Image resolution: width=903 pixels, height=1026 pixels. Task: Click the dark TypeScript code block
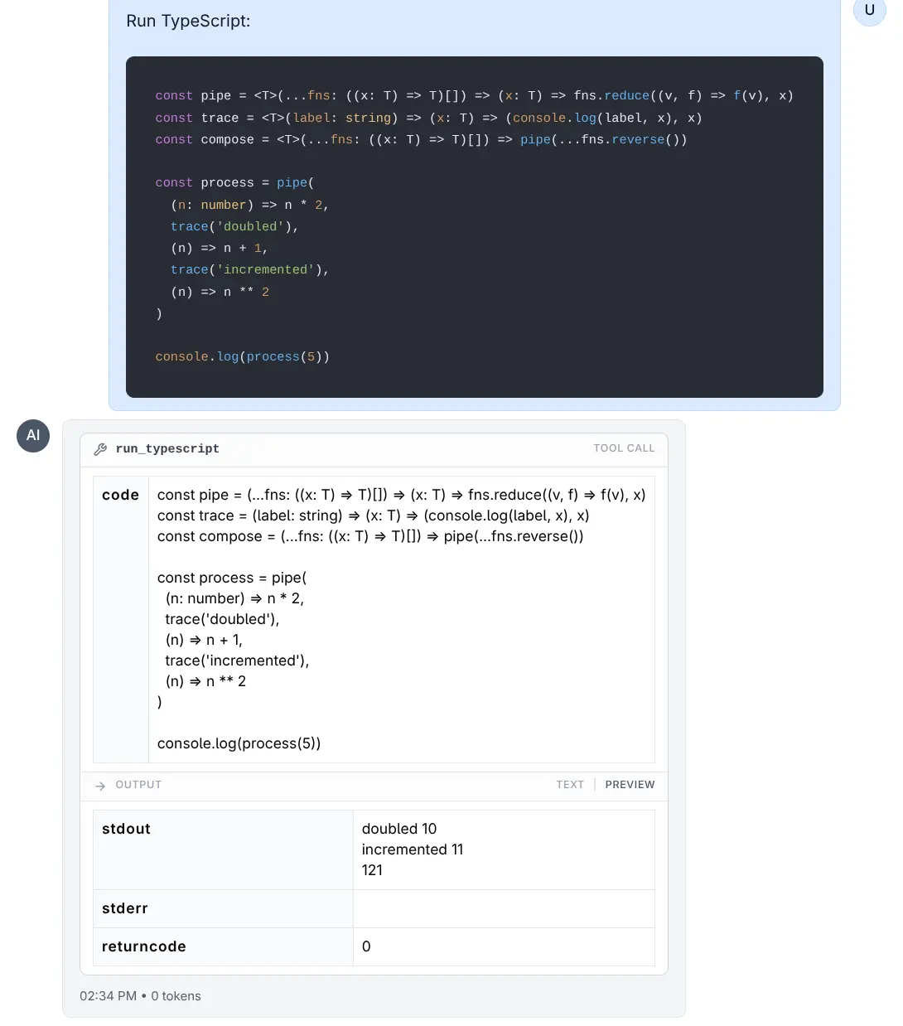tap(475, 225)
